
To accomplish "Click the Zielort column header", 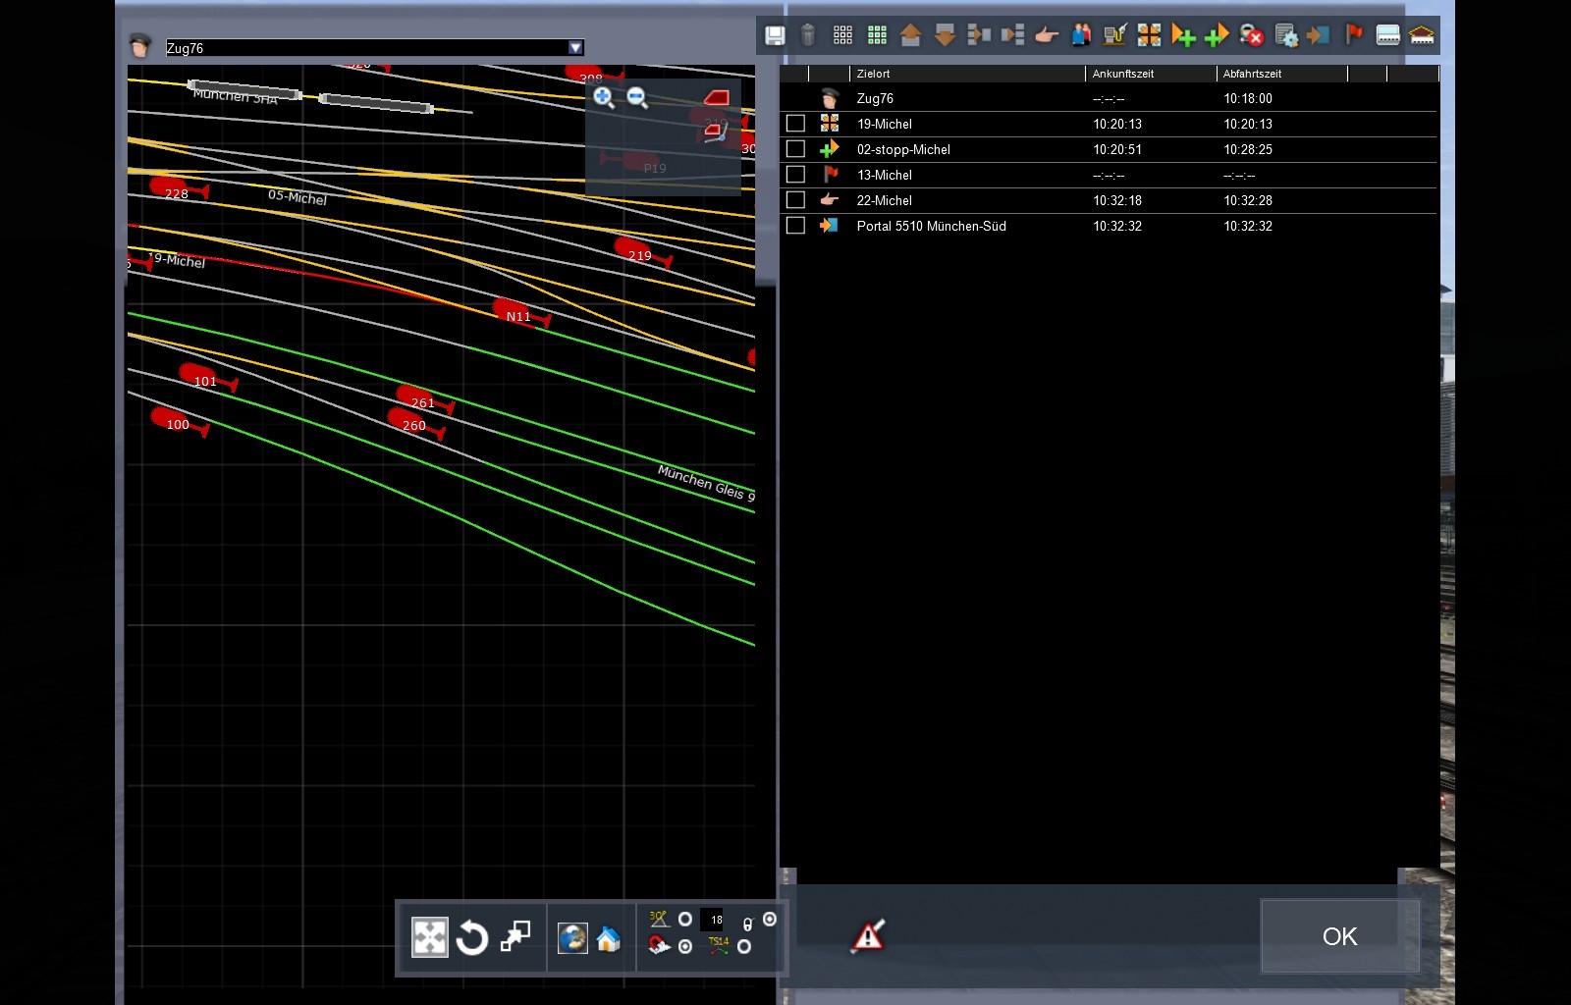I will (x=873, y=74).
